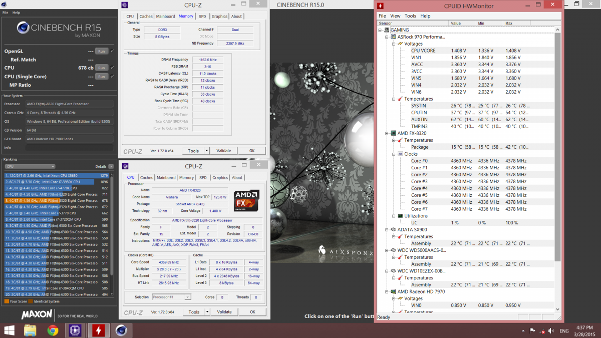Click the WDC WD10EZEX drive icon
This screenshot has height=338, width=601.
pos(394,271)
